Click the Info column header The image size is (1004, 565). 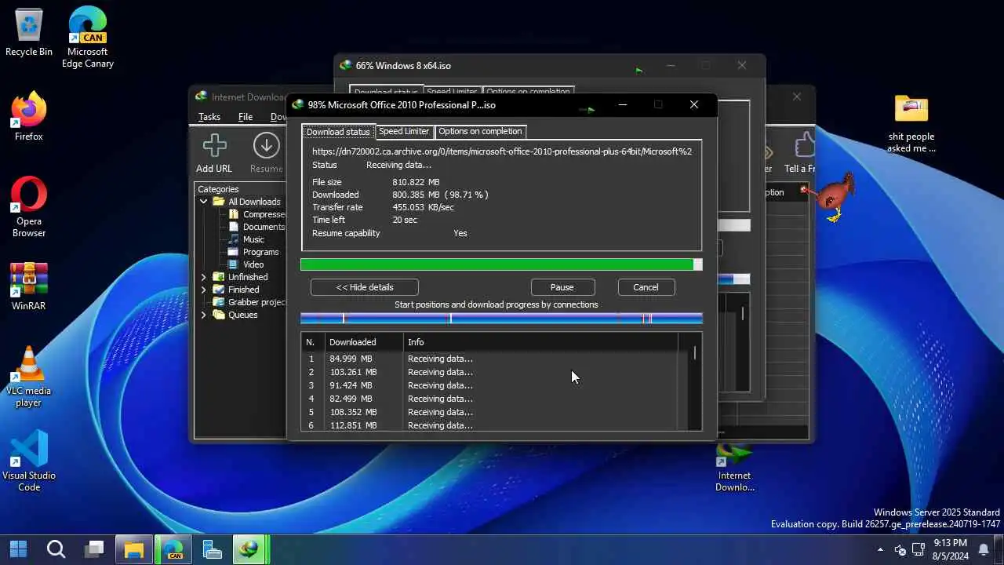click(540, 342)
